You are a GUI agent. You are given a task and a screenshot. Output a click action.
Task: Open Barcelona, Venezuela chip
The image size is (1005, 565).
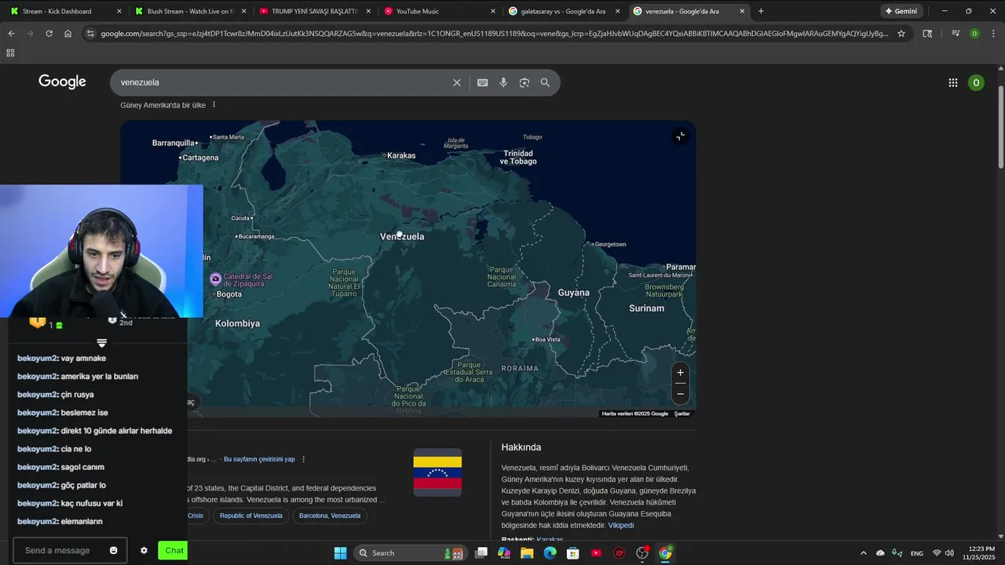330,516
